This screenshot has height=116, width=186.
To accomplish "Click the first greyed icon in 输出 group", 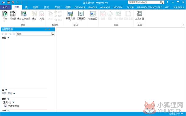I will point(103,14).
